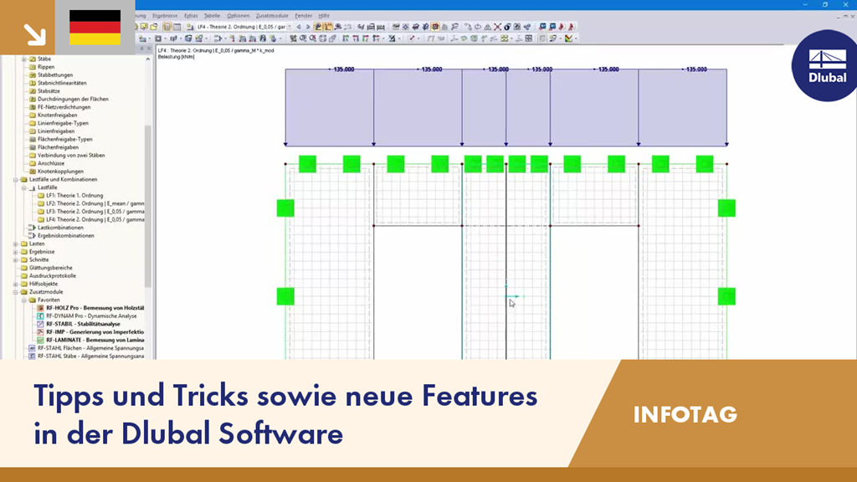Viewport: 857px width, 482px height.
Task: Select Linienfreigabe-Typen tree item
Action: 63,123
